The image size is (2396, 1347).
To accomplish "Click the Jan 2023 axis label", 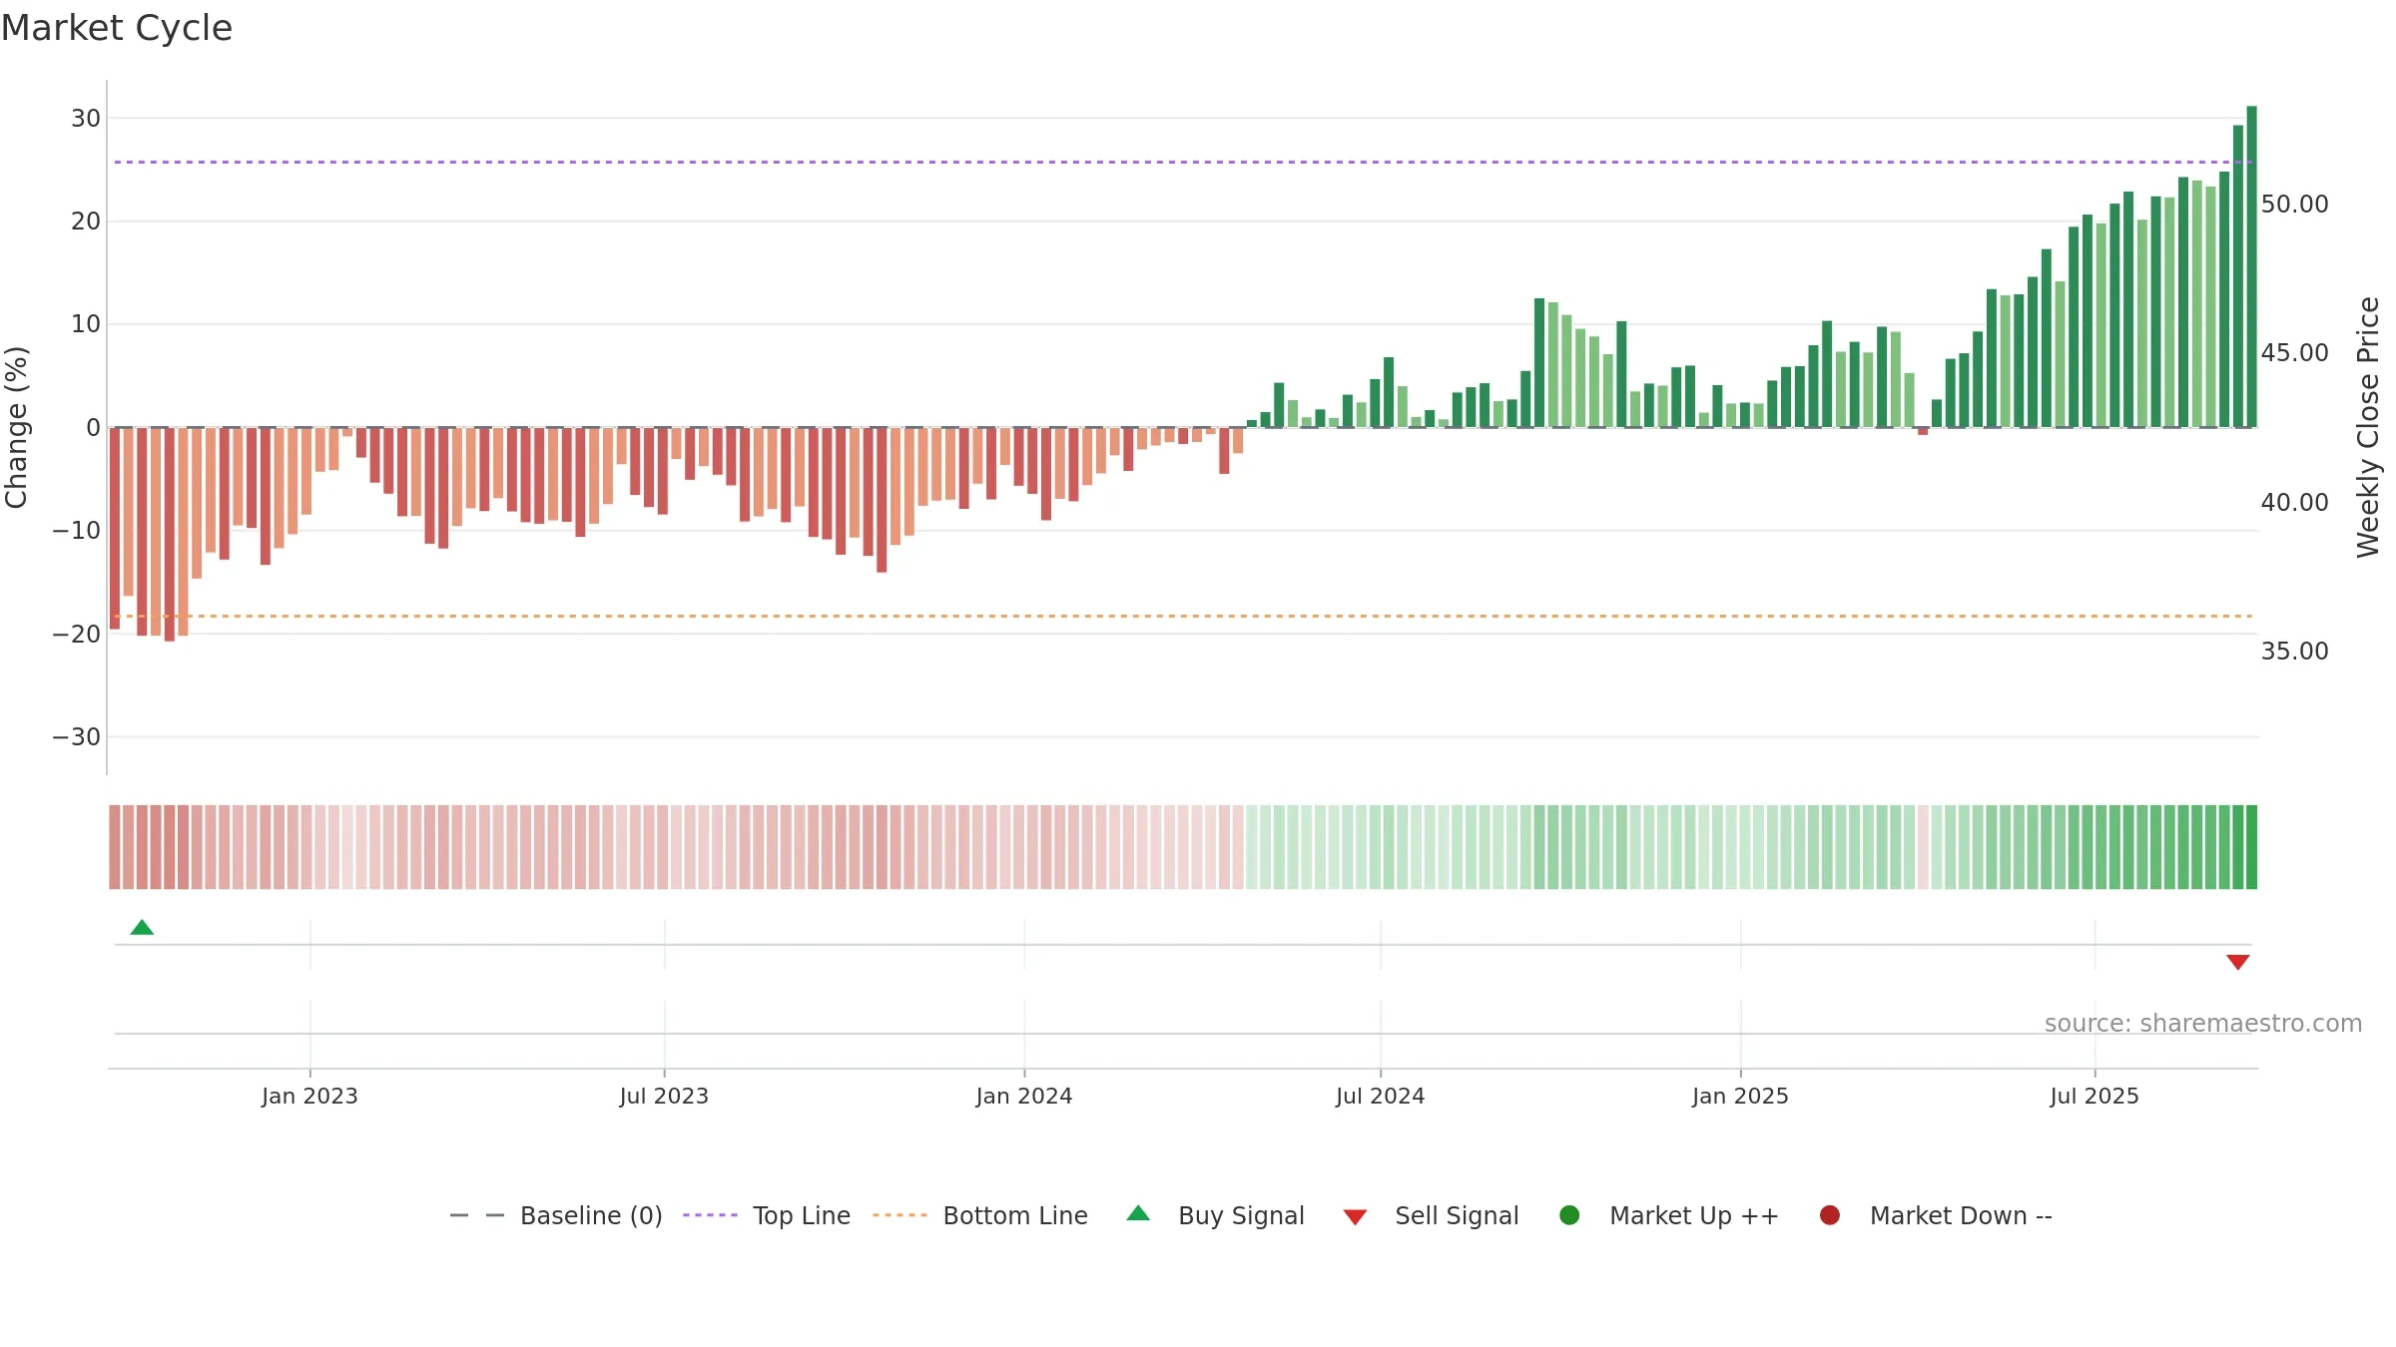I will coord(309,1097).
